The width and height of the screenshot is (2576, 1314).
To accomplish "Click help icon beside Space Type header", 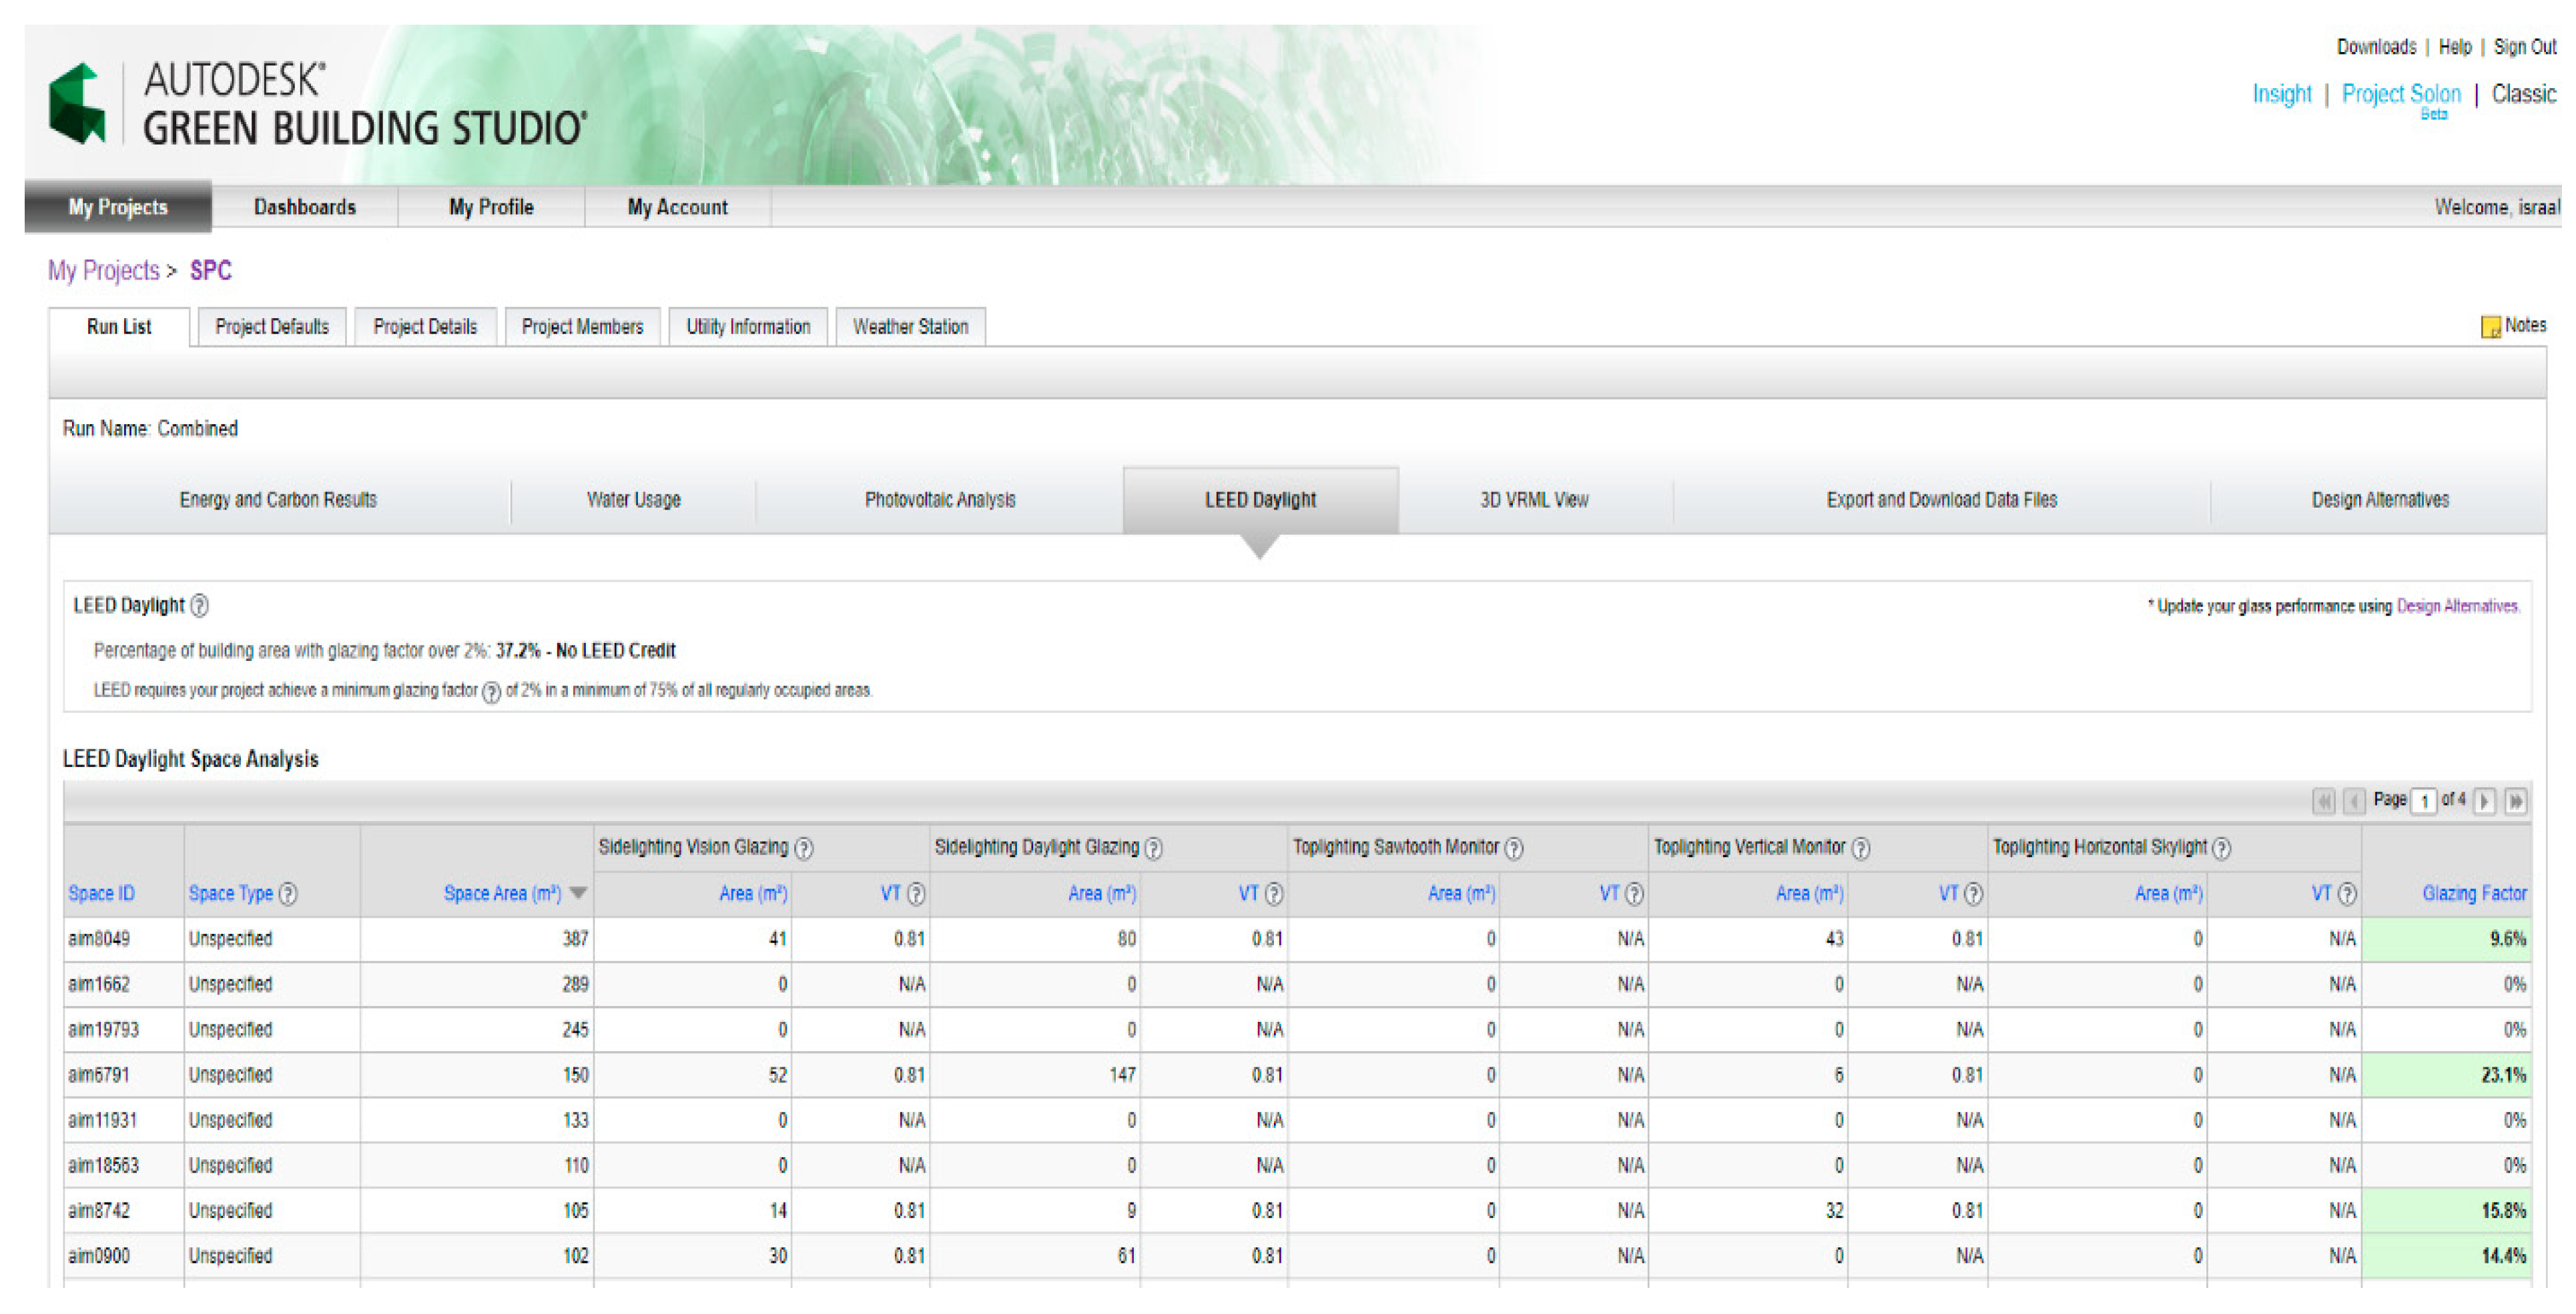I will pos(288,893).
